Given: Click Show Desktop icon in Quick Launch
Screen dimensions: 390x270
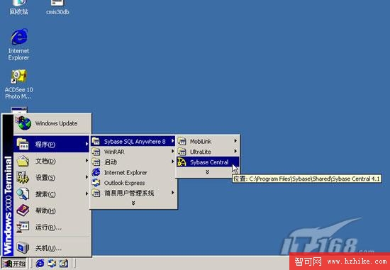Looking at the screenshot, I should (x=63, y=264).
